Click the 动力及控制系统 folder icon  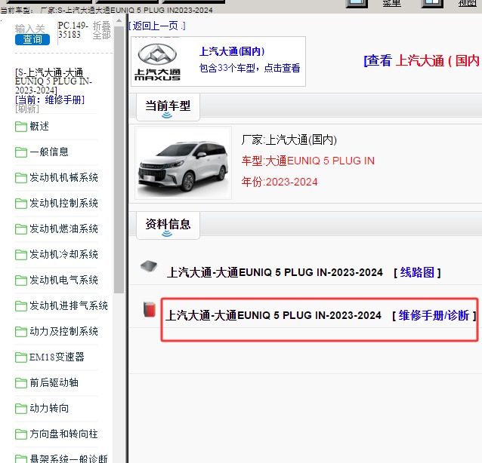coord(21,331)
